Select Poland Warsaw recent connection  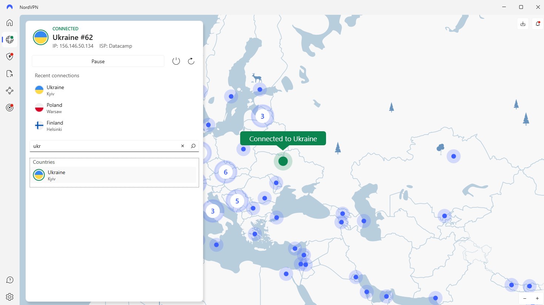pos(115,108)
